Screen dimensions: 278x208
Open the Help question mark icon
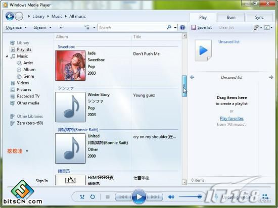[182, 27]
